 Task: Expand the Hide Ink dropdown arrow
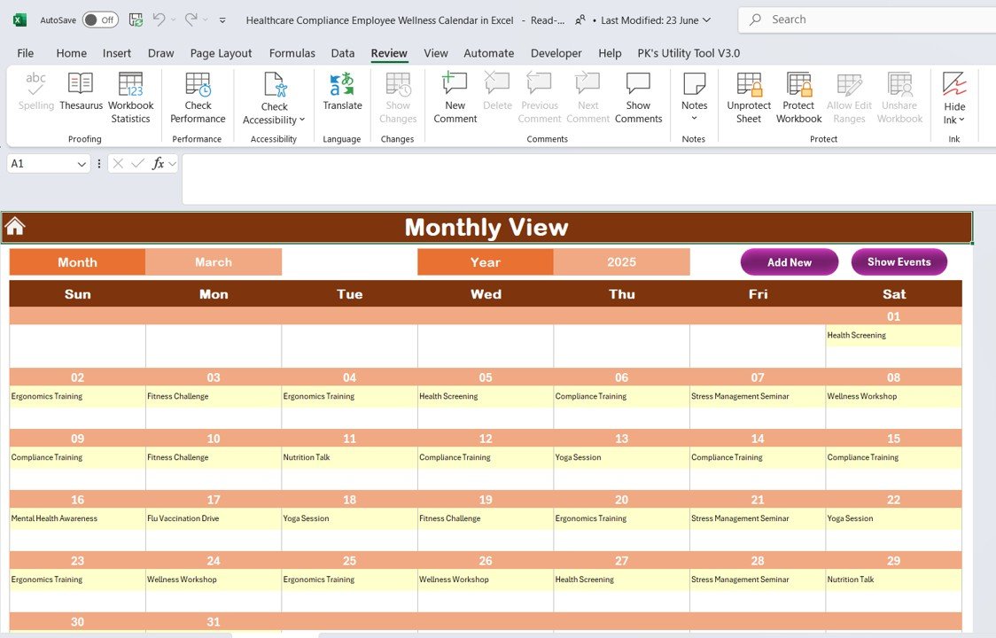click(961, 120)
